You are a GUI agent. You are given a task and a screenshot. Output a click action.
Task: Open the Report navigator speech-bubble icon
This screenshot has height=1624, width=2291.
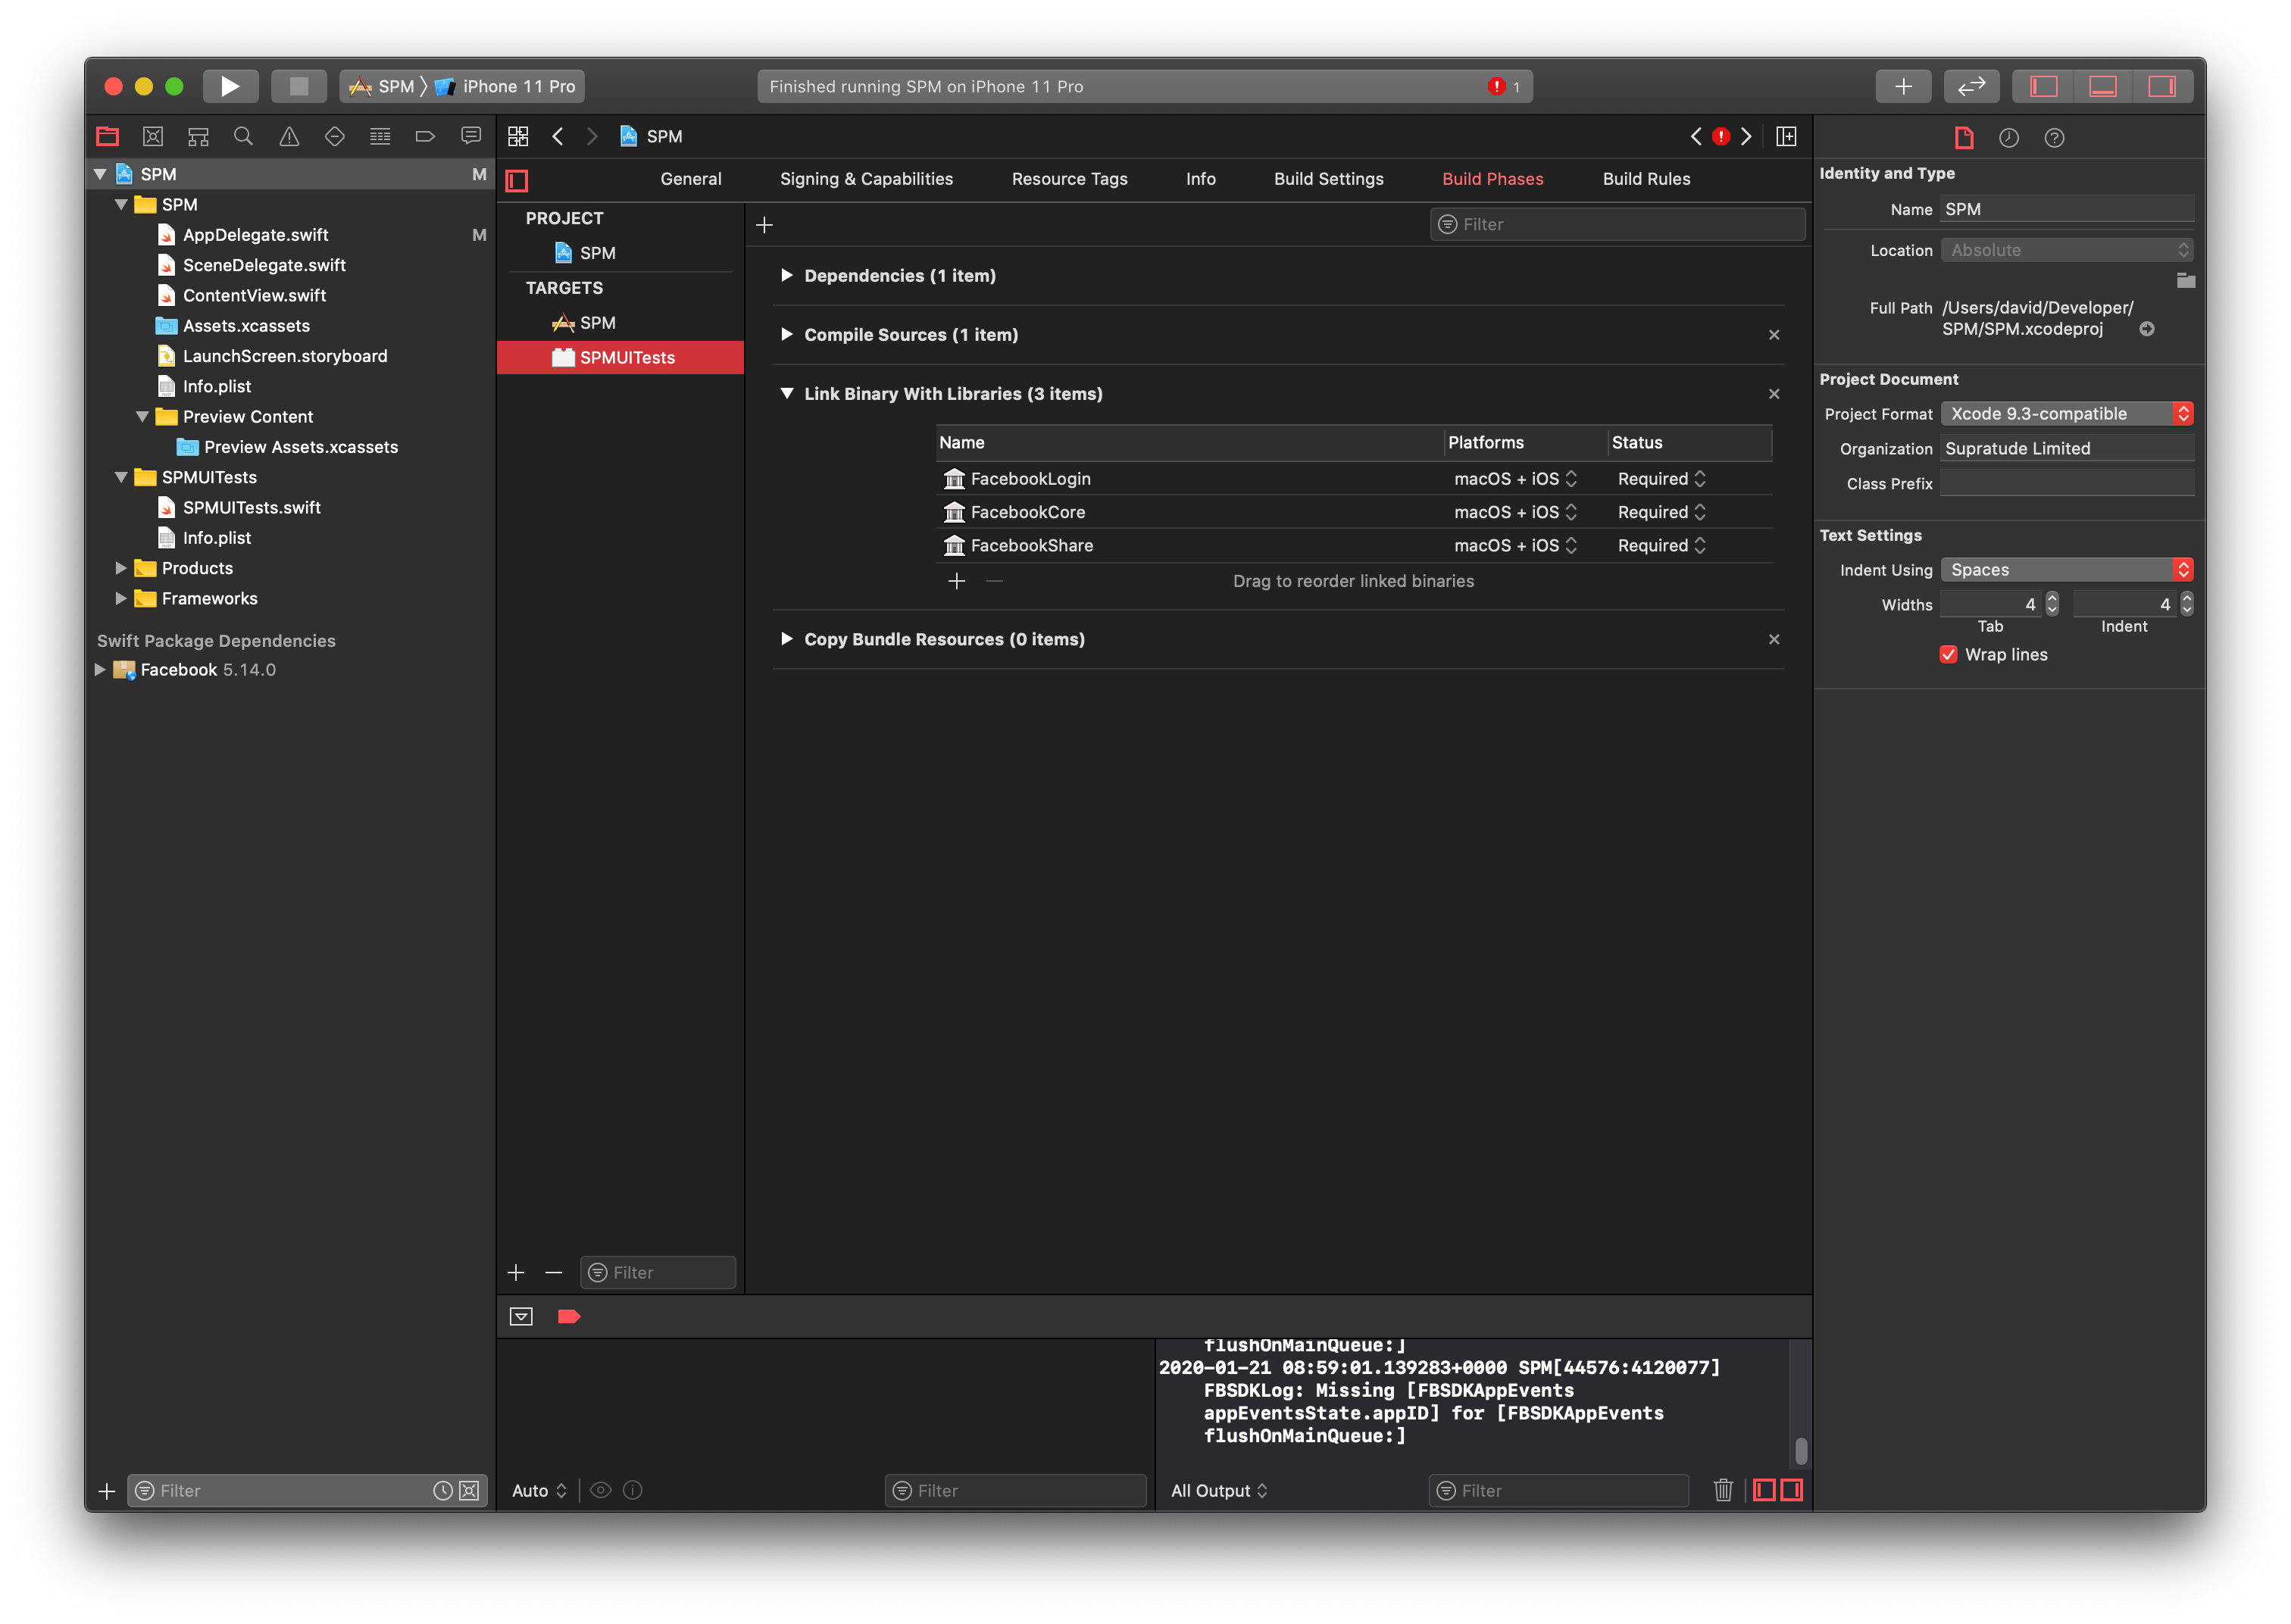pos(471,137)
